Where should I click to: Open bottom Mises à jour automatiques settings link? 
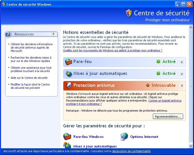[95, 146]
